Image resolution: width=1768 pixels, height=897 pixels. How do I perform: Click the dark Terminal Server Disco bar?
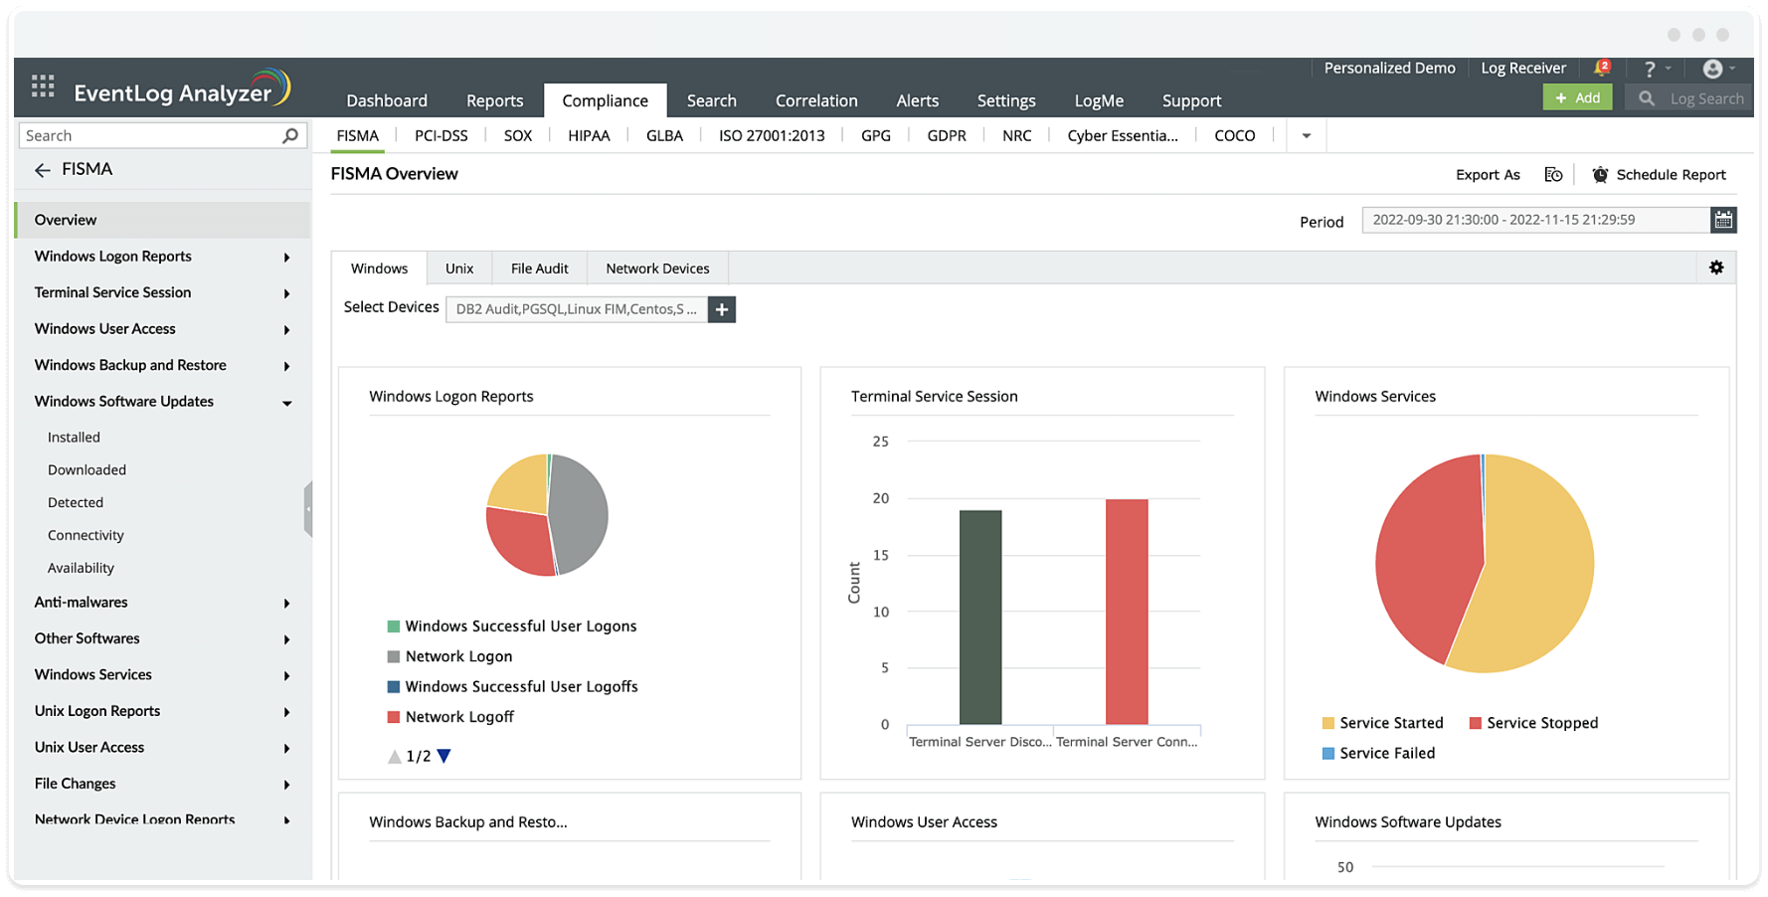coord(980,618)
